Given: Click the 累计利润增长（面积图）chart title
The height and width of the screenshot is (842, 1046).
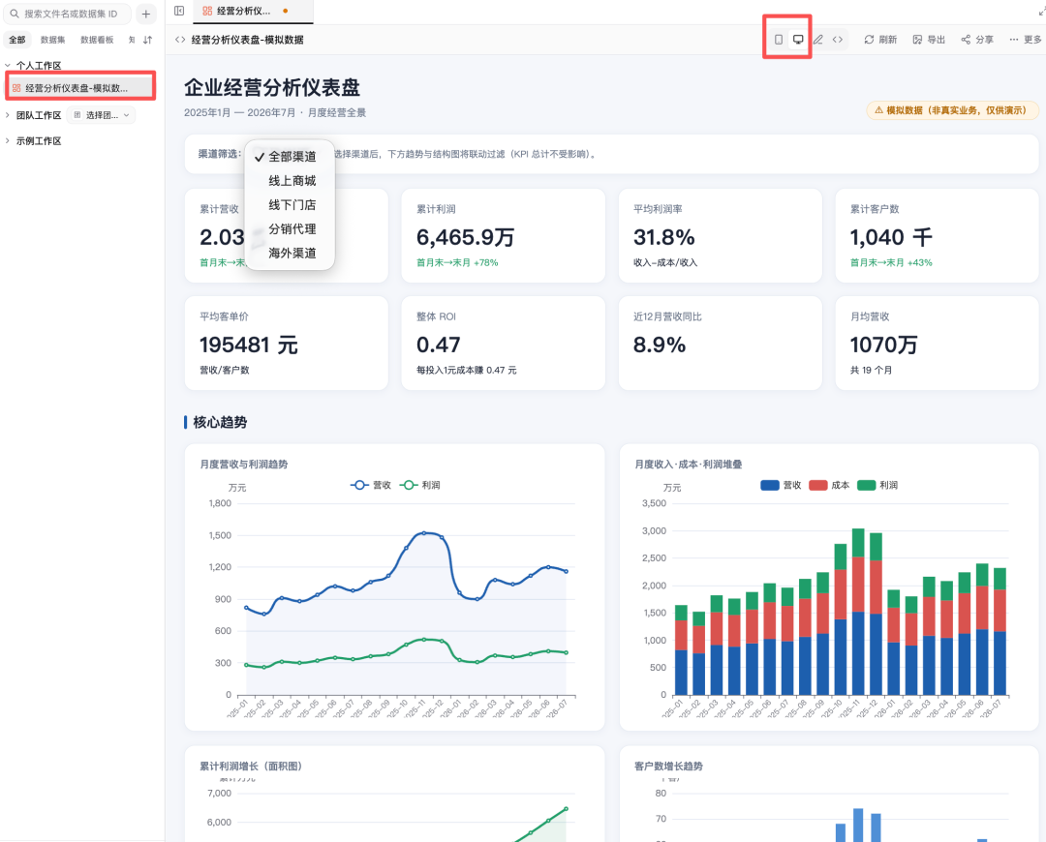Looking at the screenshot, I should [x=253, y=766].
